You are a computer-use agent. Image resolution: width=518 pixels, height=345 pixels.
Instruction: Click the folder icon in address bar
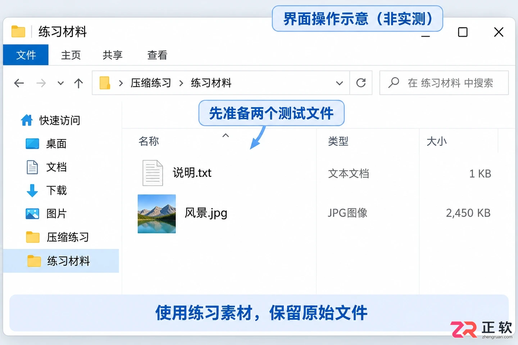point(105,83)
